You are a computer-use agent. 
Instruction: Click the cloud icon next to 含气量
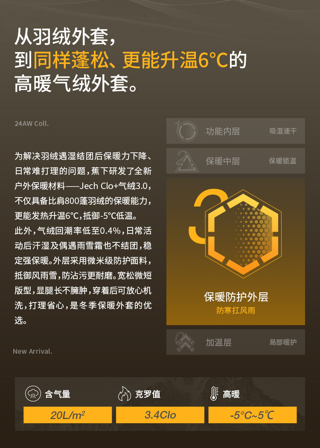tap(33, 394)
